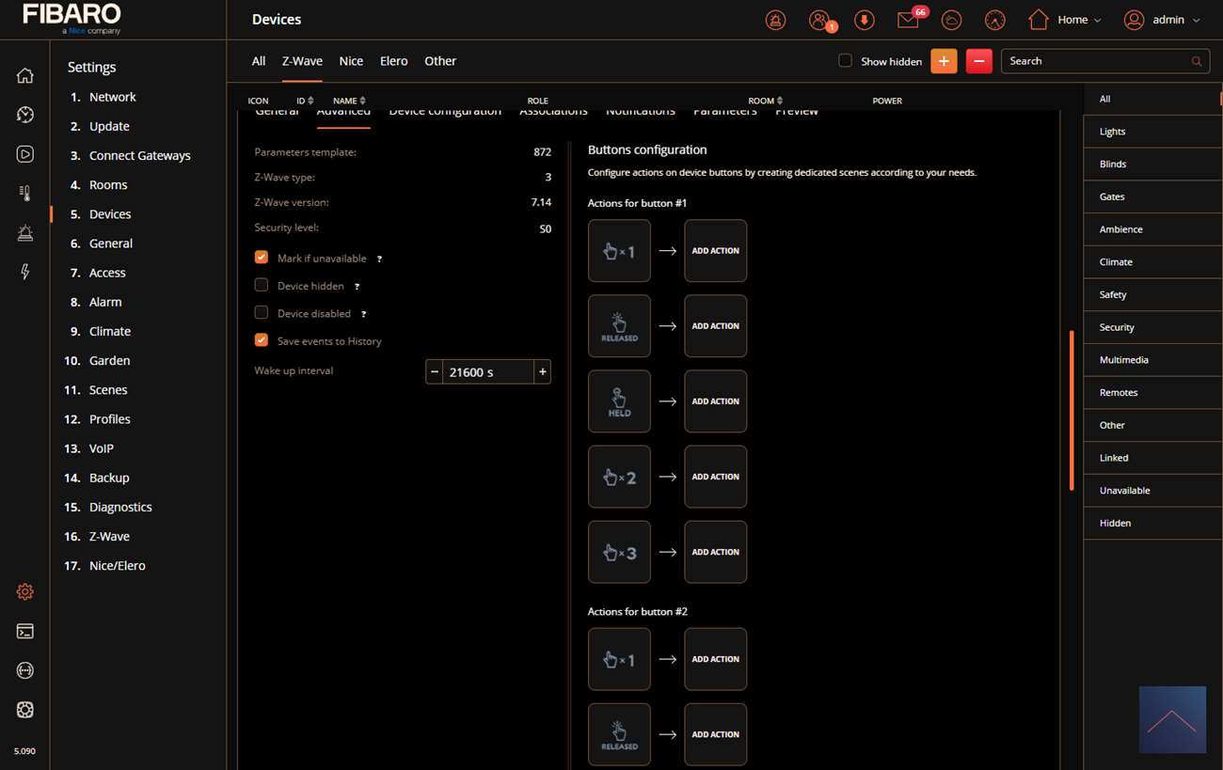
Task: Click the envelope notifications icon with badge 66
Action: click(x=908, y=20)
